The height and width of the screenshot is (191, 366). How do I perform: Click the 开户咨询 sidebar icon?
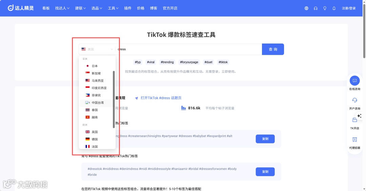pos(354,100)
